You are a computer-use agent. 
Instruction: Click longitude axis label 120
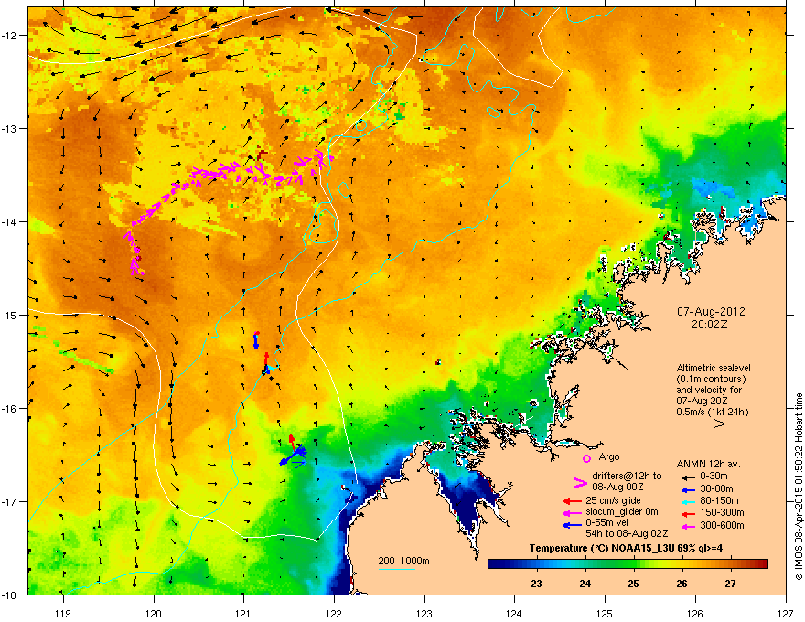click(x=154, y=613)
